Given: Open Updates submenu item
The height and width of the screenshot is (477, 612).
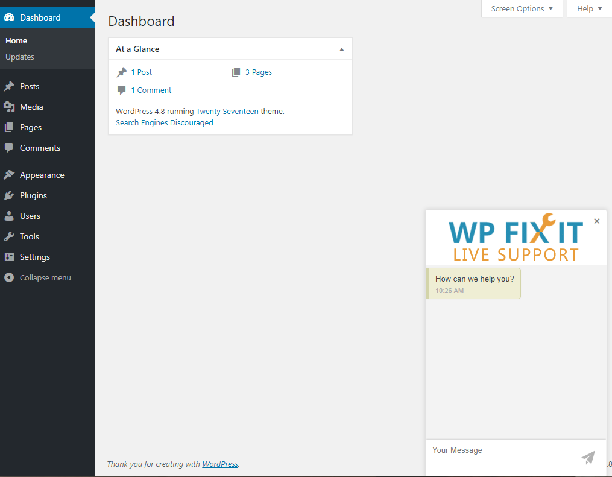Looking at the screenshot, I should (20, 57).
